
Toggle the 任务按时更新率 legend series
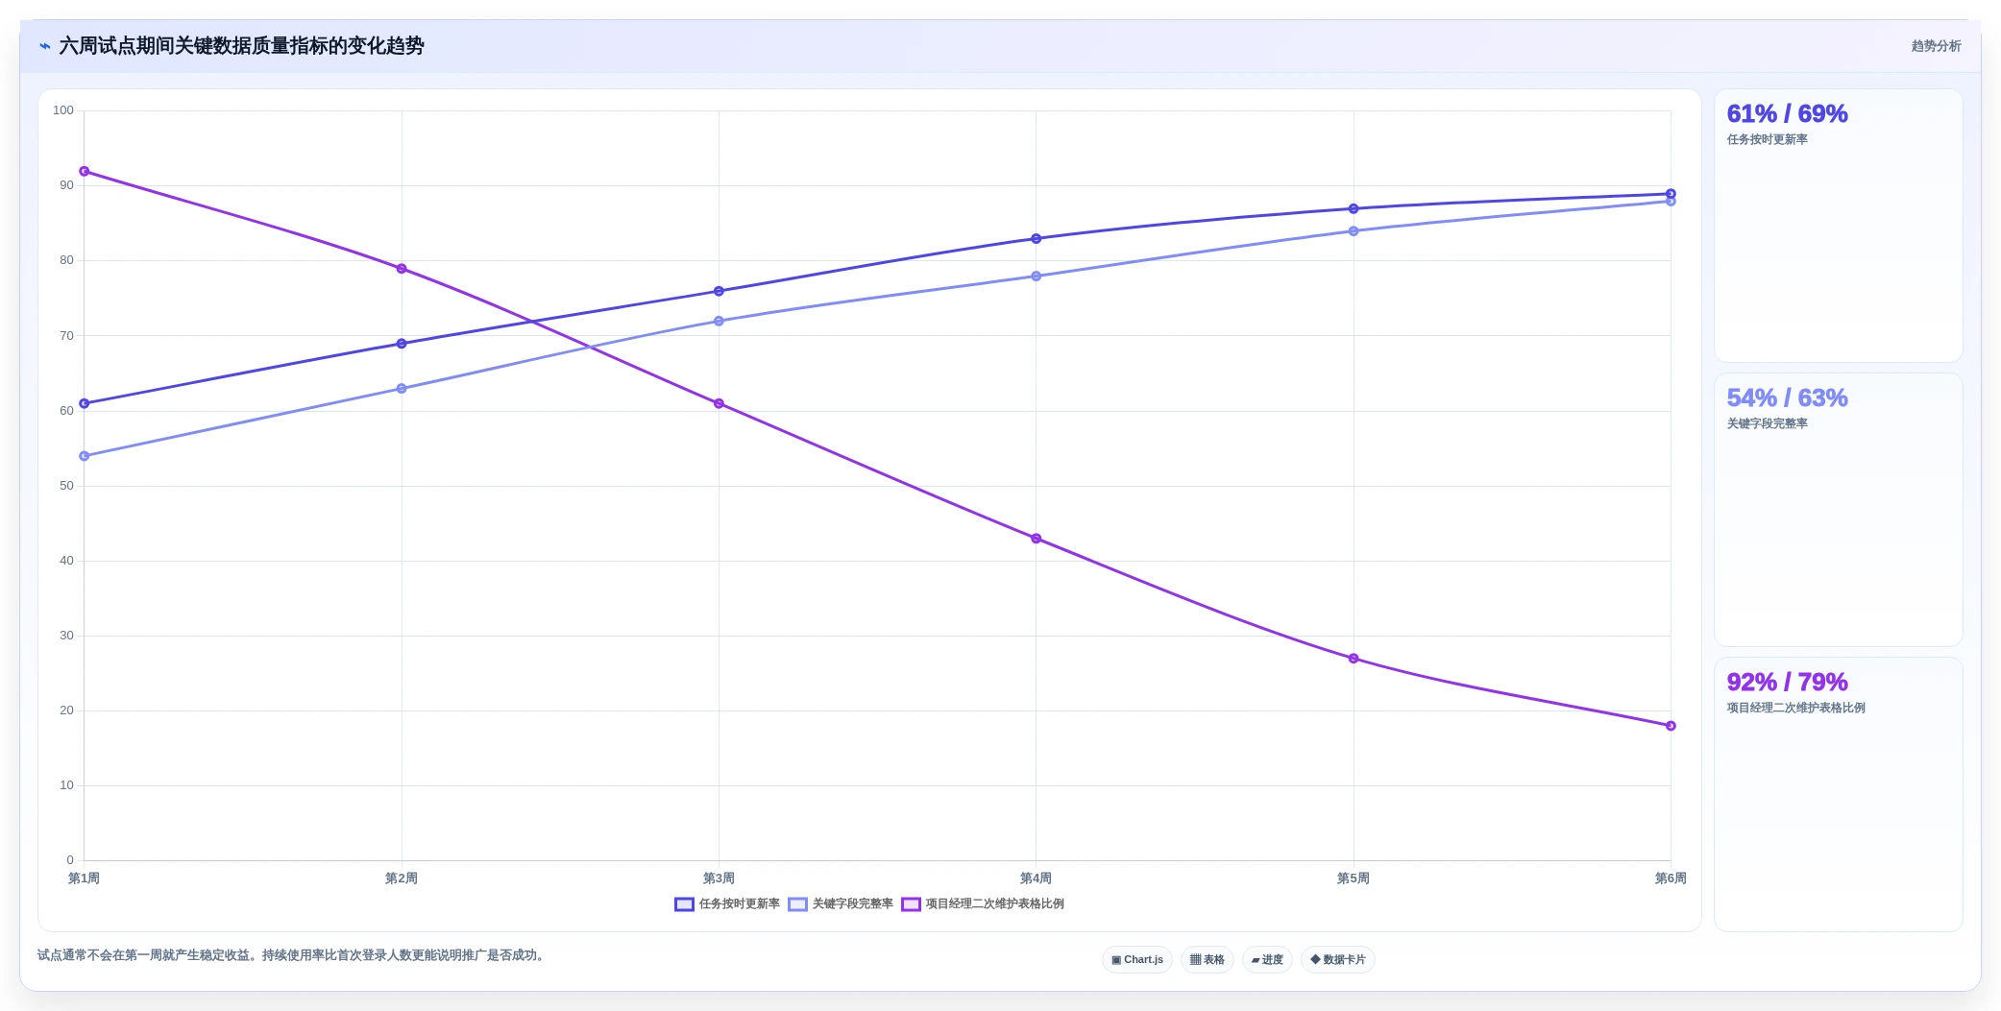click(727, 904)
